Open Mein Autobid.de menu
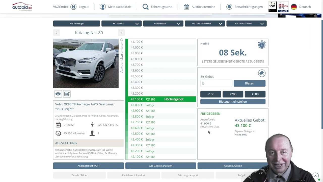The height and width of the screenshot is (182, 323). point(120,7)
